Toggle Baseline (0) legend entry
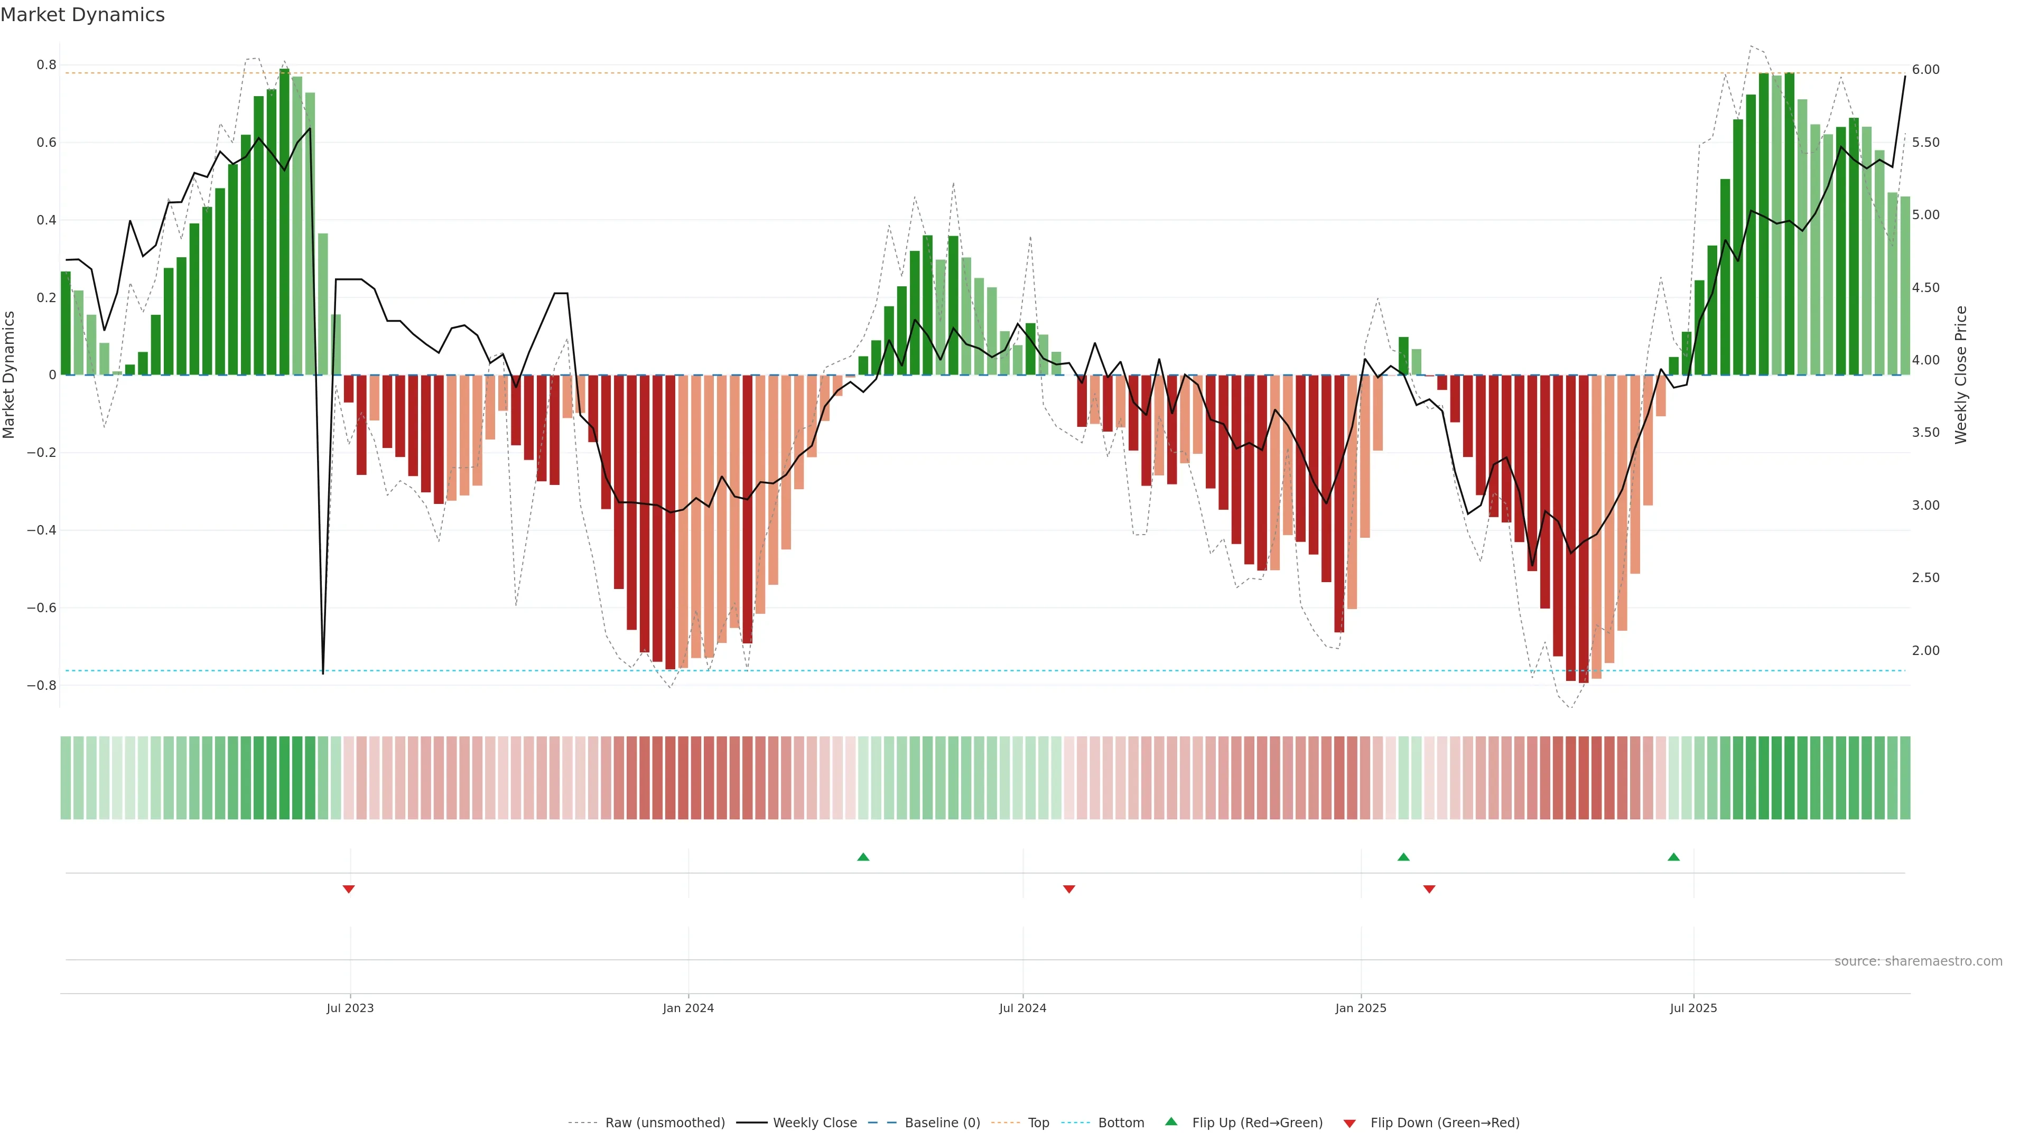The width and height of the screenshot is (2029, 1141). (942, 1122)
